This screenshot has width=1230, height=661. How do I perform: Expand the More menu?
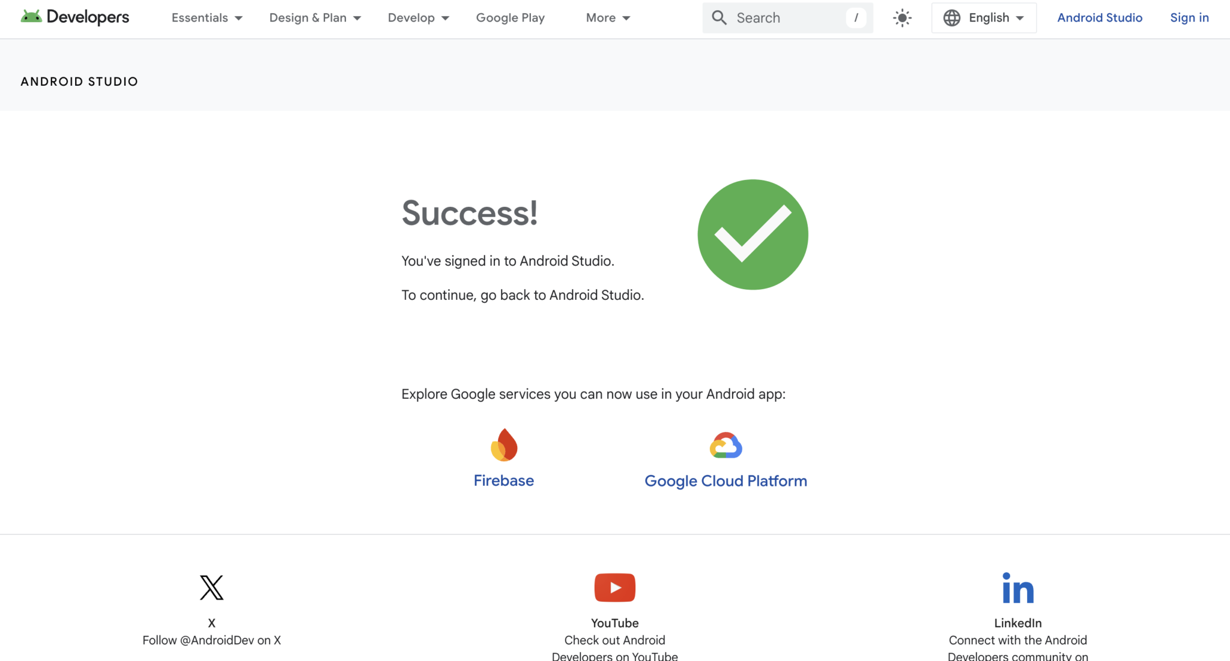tap(608, 18)
